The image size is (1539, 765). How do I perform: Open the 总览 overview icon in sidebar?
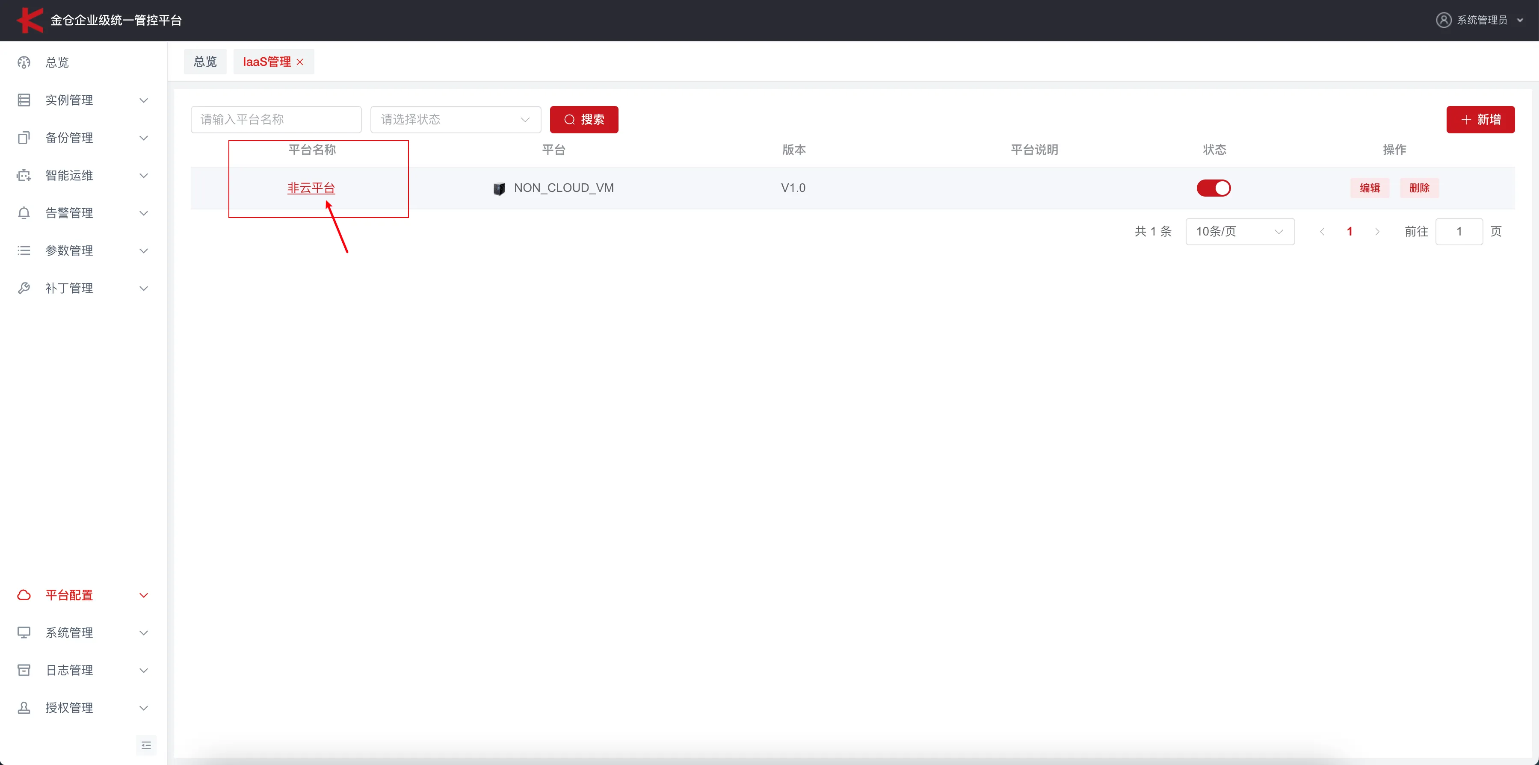click(23, 62)
